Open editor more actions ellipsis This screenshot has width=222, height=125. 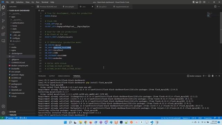point(219,7)
